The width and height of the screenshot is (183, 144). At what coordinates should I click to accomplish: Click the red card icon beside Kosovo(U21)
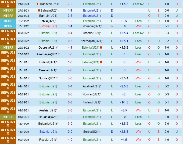click(38, 4)
